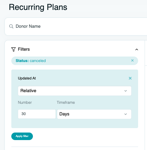Click the Filters section label
The width and height of the screenshot is (147, 150).
24,49
